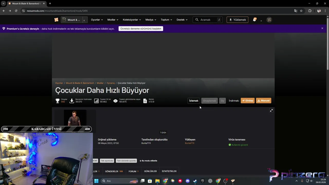The height and width of the screenshot is (185, 329).
Task: Open the Oyunlar breadcrumb link
Action: tap(59, 83)
